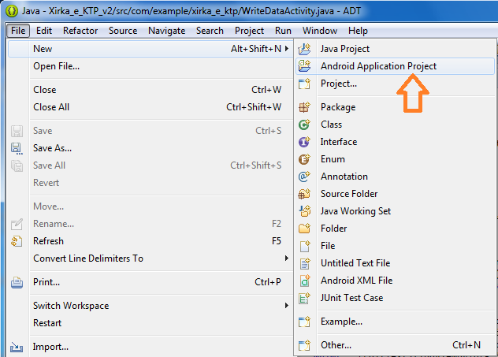
Task: Choose Java Project from New submenu
Action: (395, 49)
